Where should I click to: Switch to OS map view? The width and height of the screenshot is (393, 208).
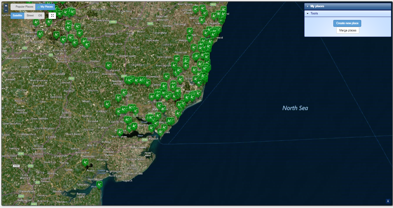[40, 15]
